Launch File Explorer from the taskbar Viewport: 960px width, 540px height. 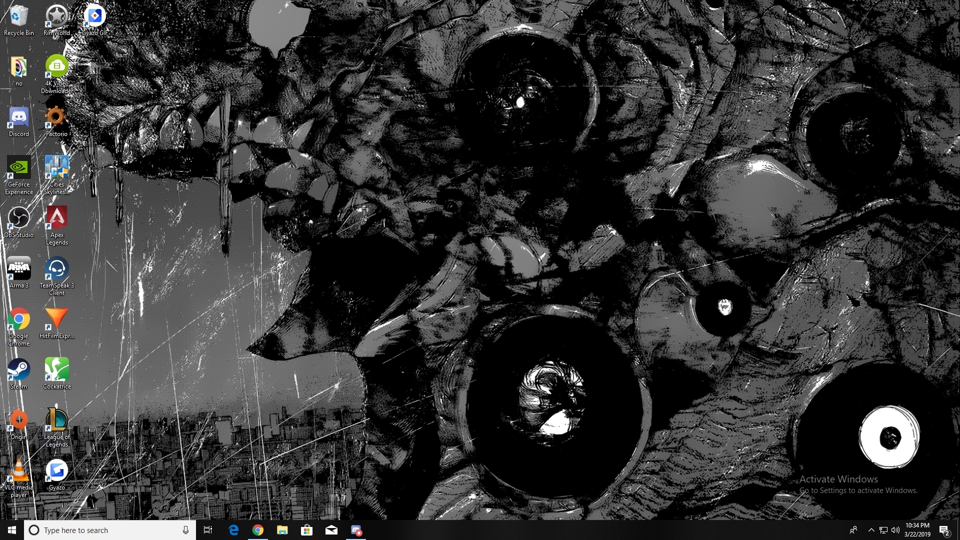pyautogui.click(x=282, y=530)
